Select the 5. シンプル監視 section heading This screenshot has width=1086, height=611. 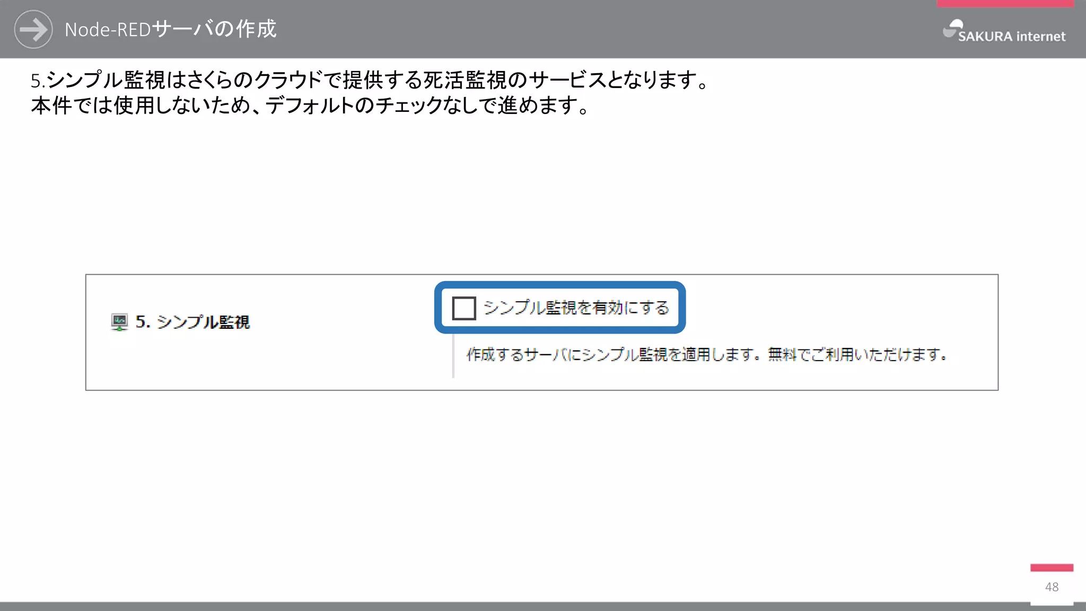coord(192,322)
